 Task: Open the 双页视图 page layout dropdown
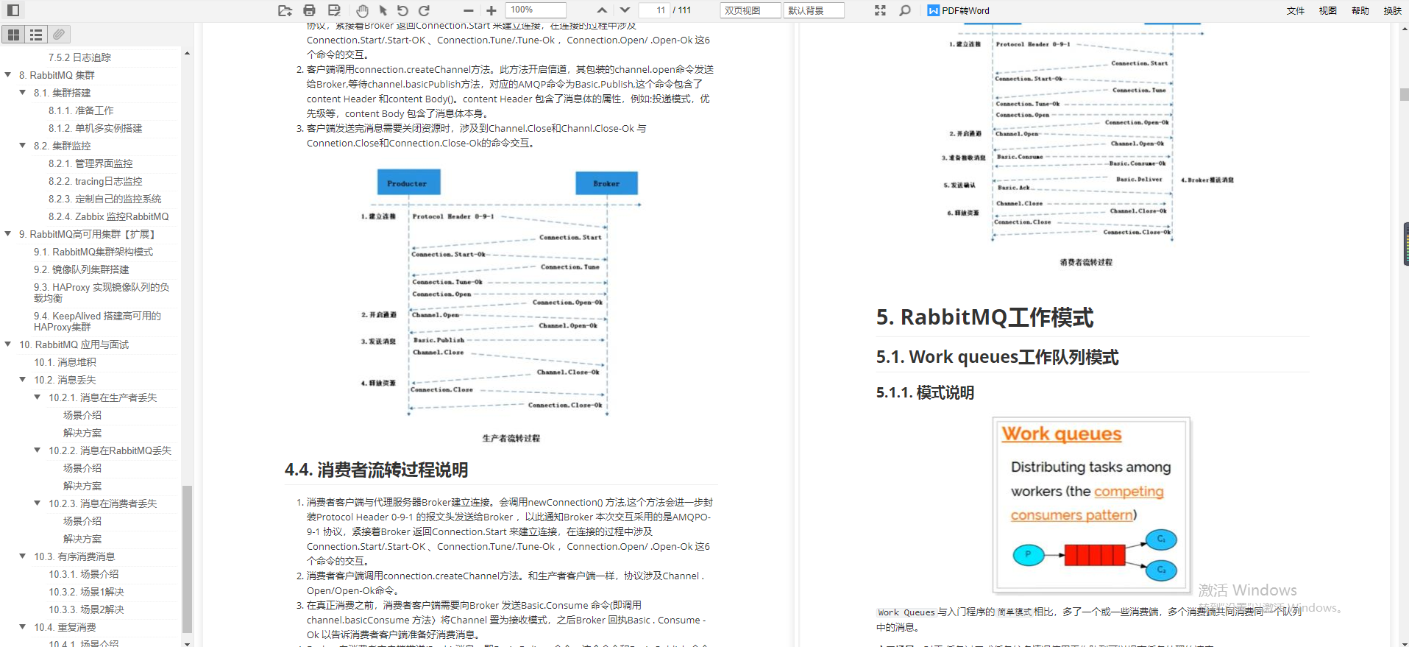click(750, 10)
